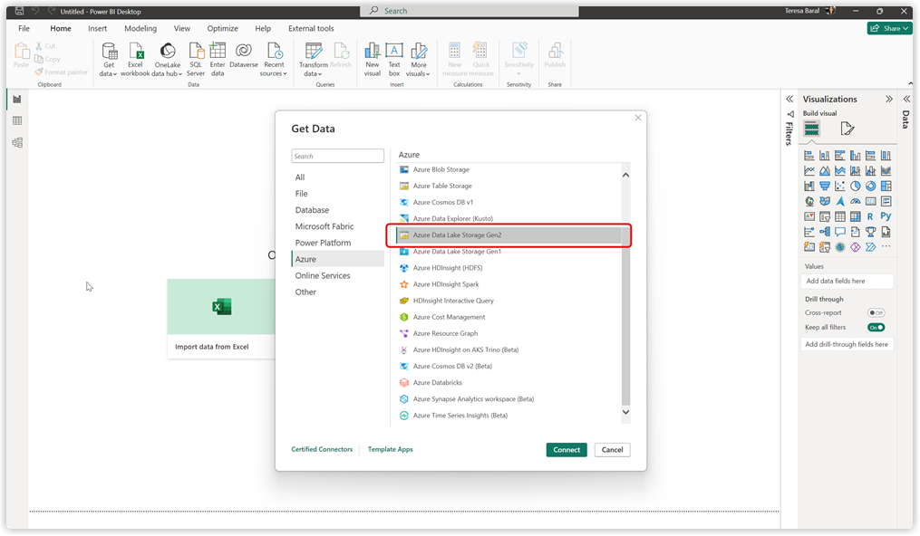The width and height of the screenshot is (920, 536).
Task: Open the Optimize ribbon tab
Action: [222, 28]
